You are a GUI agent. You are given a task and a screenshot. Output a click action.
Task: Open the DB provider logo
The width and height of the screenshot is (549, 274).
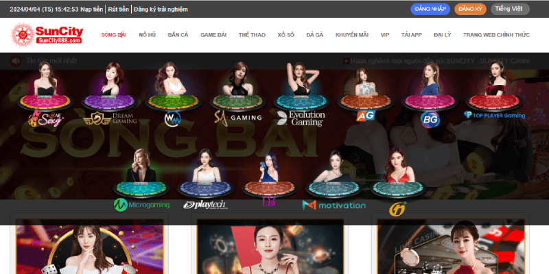[268, 201]
